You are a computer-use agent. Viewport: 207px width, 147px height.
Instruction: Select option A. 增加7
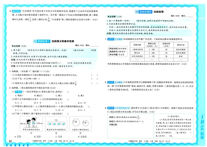[x=19, y=95]
